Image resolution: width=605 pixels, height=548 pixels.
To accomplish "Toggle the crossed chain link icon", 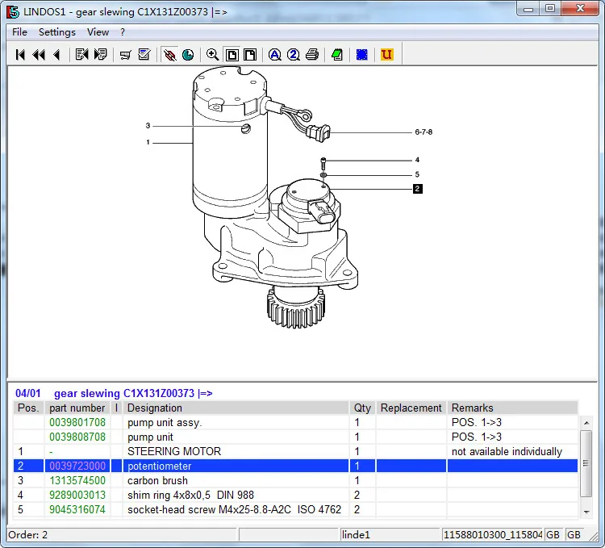I will 169,55.
